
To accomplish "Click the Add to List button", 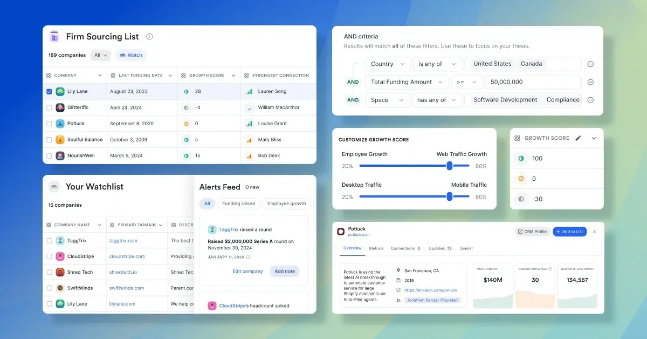I will click(x=569, y=231).
